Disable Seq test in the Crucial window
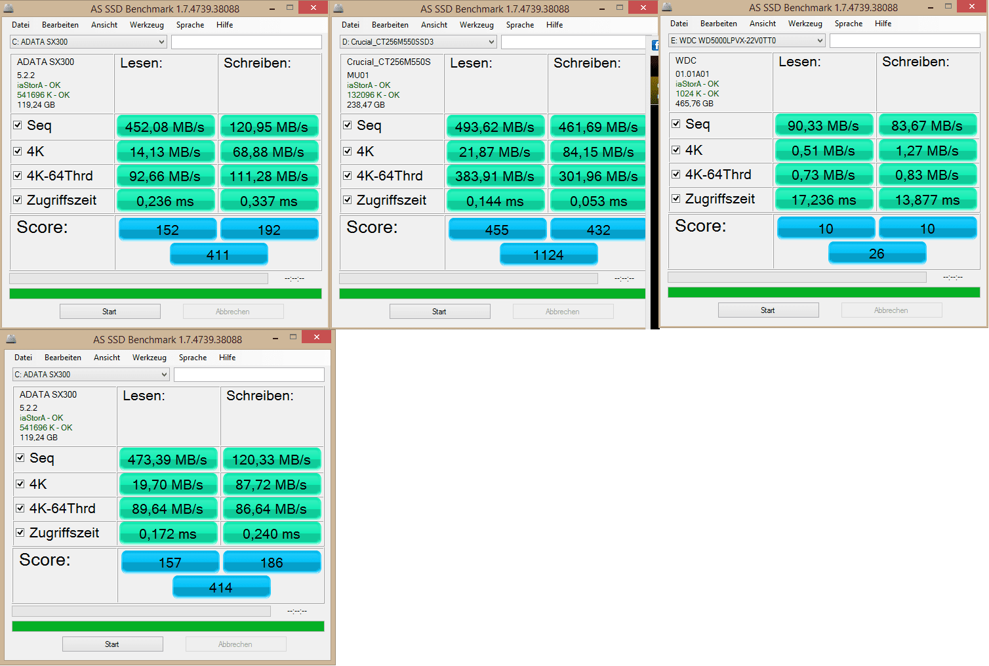989x666 pixels. coord(348,125)
